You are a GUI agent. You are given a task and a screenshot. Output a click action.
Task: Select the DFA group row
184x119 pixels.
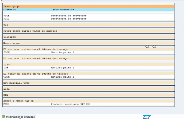89,95
